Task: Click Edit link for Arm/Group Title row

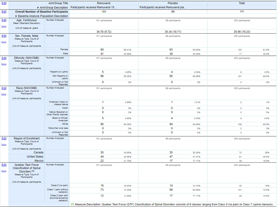Action: click(x=4, y=2)
